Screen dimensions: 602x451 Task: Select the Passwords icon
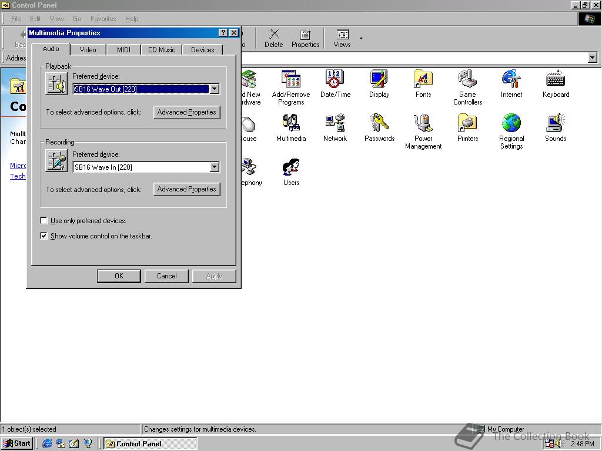379,127
